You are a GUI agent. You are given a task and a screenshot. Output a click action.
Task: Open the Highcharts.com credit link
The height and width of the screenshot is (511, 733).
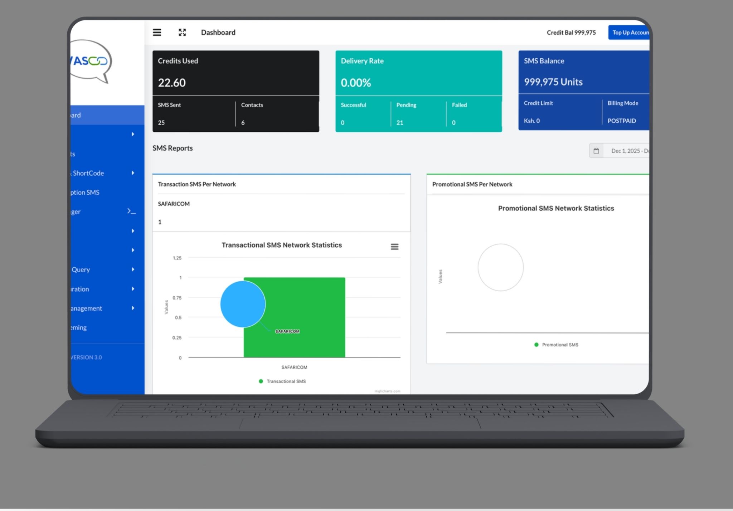click(387, 391)
